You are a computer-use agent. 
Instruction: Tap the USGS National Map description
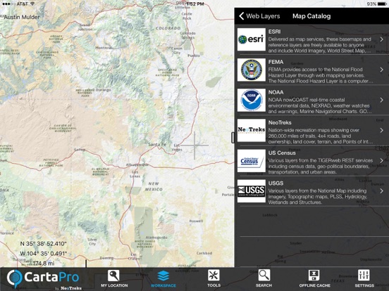point(318,197)
